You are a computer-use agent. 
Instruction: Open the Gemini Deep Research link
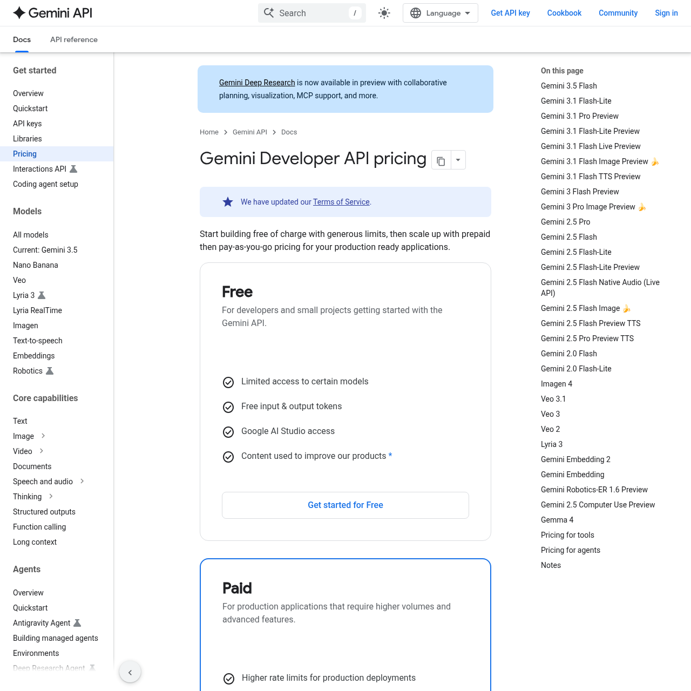pos(257,83)
